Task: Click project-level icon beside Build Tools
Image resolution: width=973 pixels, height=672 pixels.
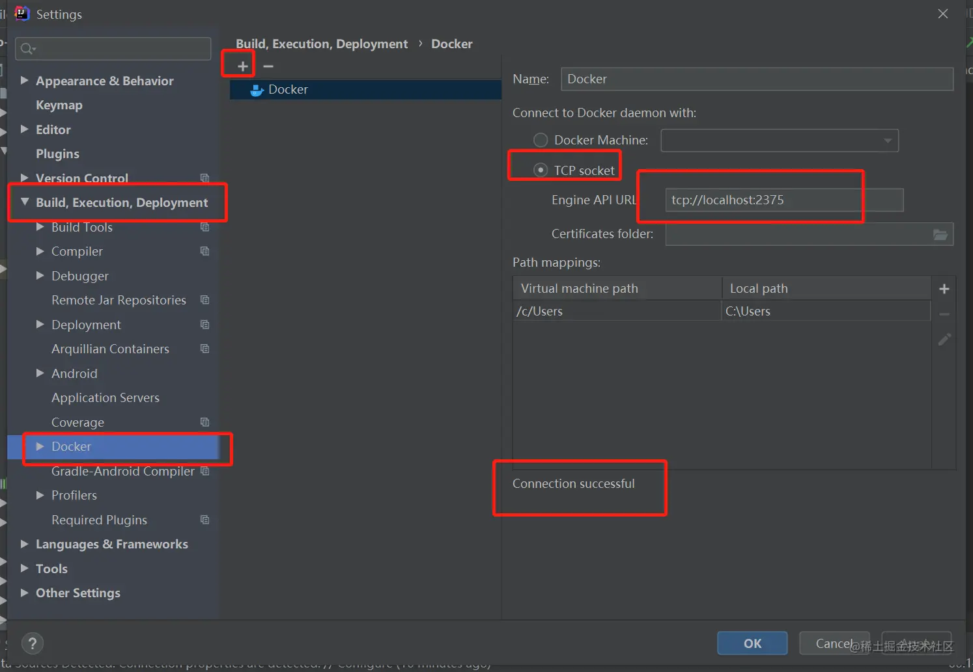Action: pyautogui.click(x=205, y=227)
